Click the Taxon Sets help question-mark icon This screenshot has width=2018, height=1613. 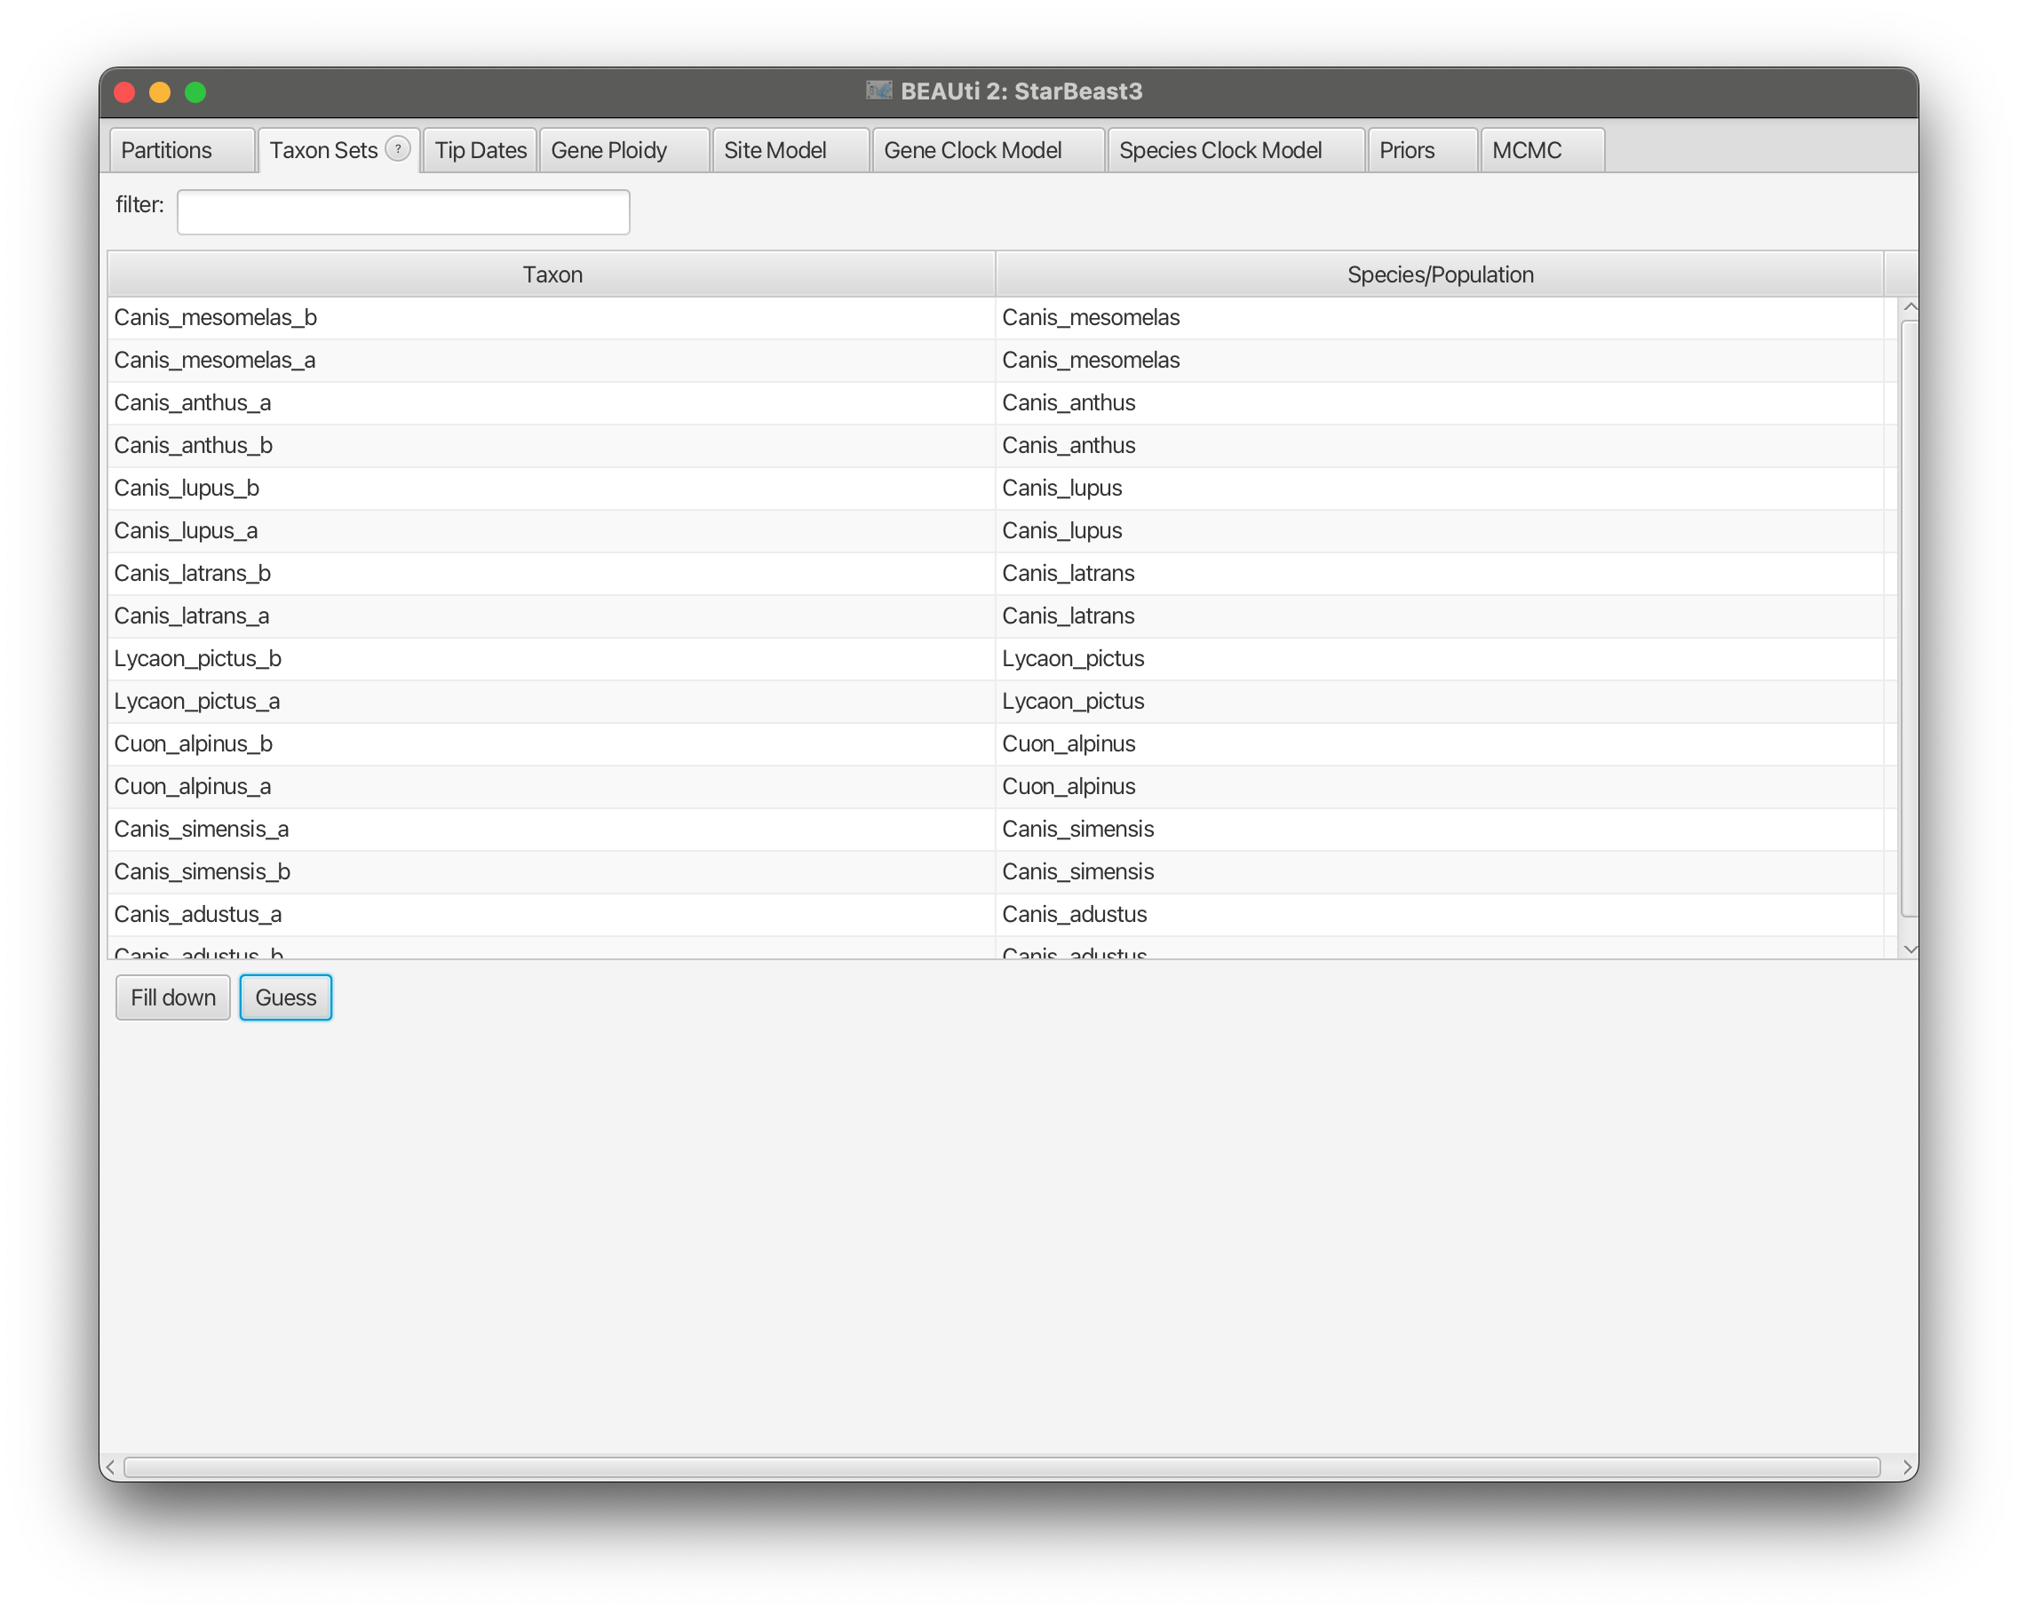click(398, 149)
